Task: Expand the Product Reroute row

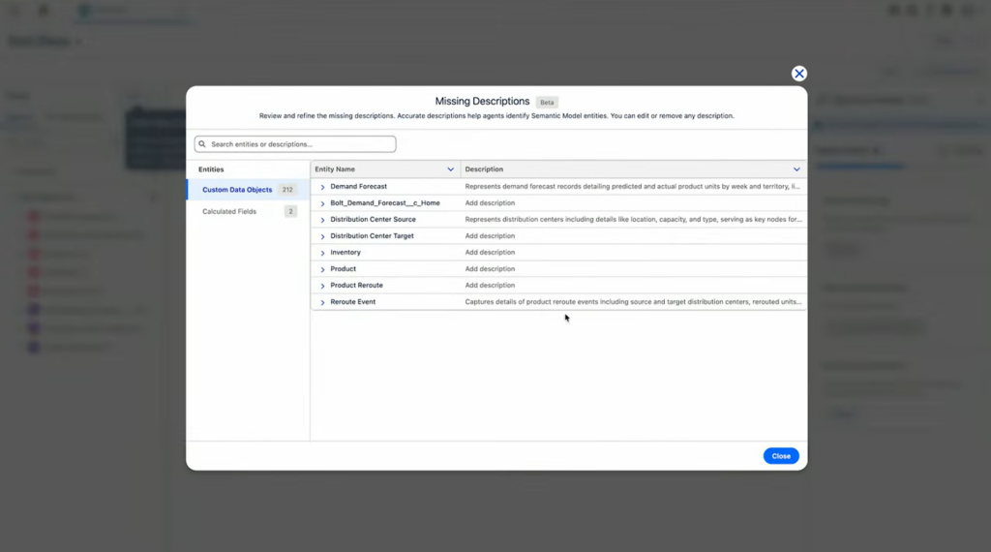Action: 322,286
